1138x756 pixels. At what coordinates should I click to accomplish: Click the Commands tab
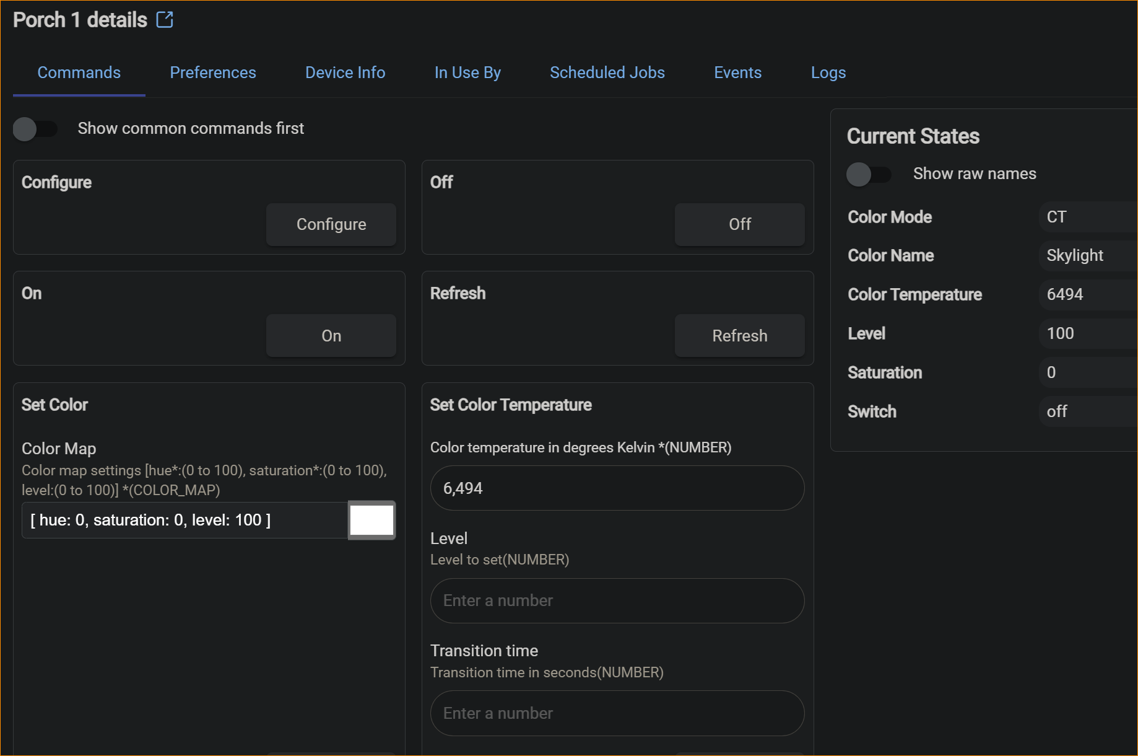tap(79, 73)
